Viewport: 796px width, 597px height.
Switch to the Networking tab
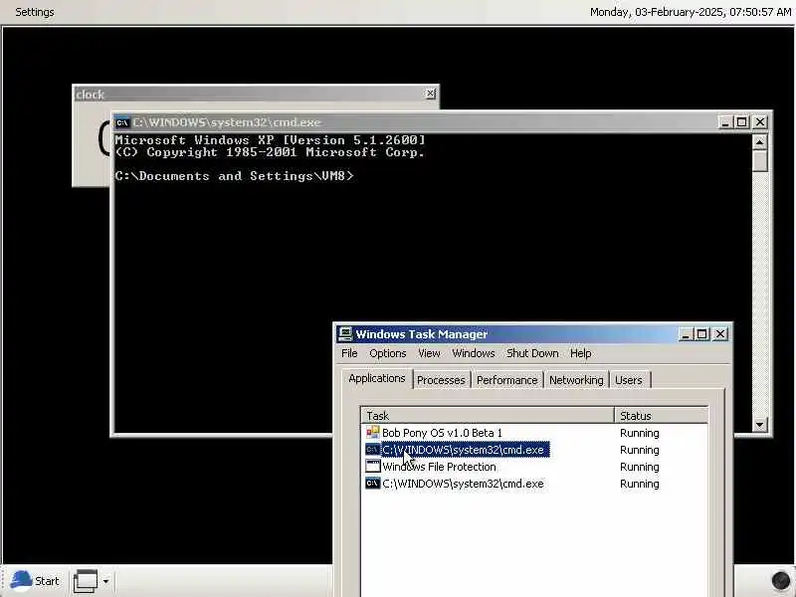tap(576, 380)
